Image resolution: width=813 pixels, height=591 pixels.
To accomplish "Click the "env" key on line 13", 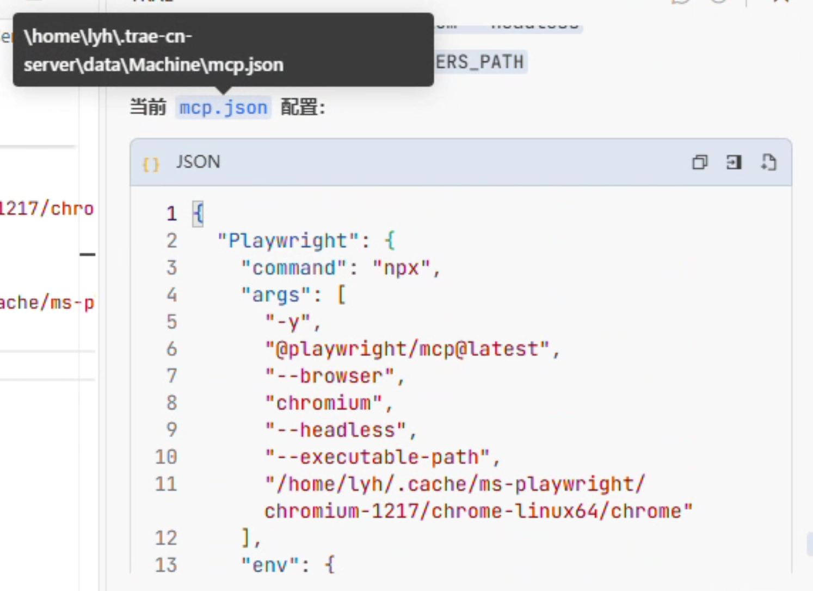I will [x=270, y=565].
